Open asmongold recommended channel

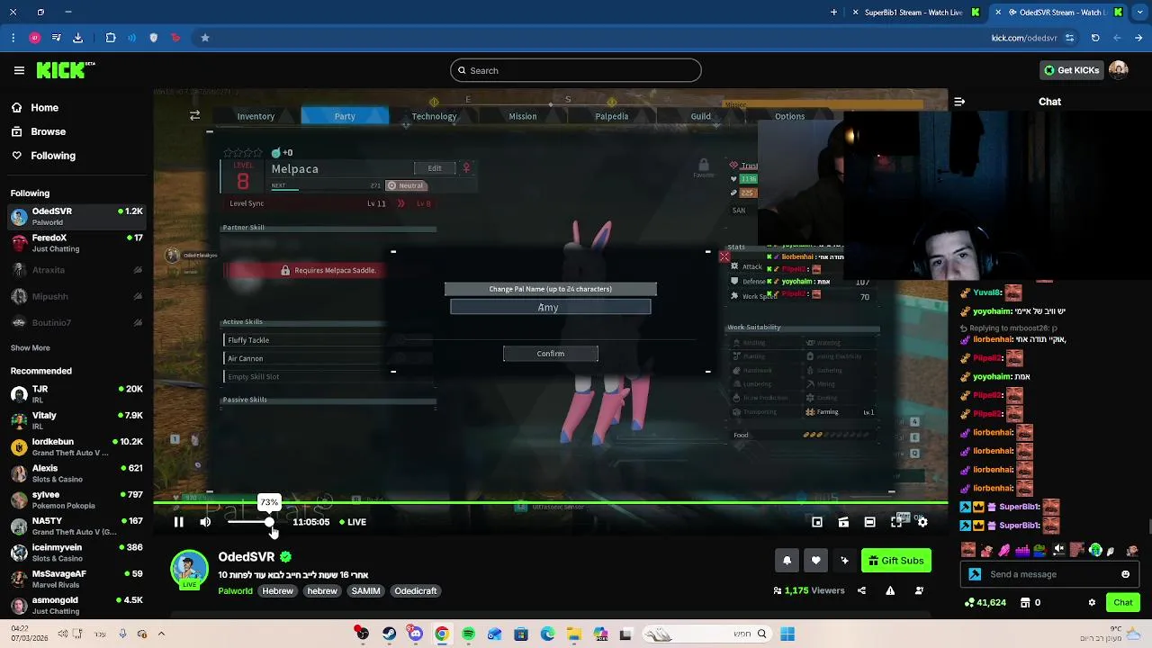[x=76, y=605]
